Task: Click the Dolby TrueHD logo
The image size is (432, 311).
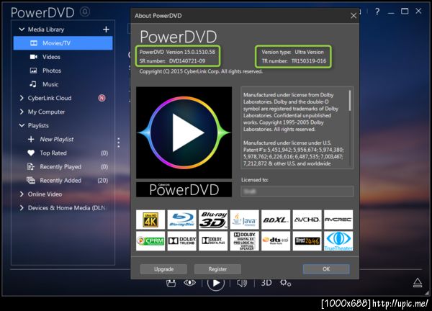Action: point(182,241)
